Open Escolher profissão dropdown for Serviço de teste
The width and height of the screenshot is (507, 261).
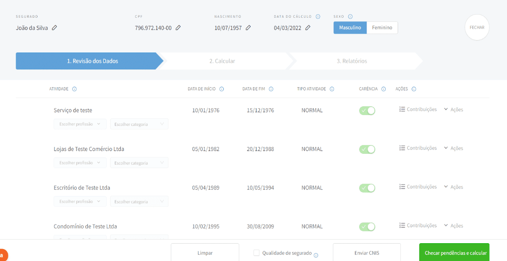click(x=80, y=124)
